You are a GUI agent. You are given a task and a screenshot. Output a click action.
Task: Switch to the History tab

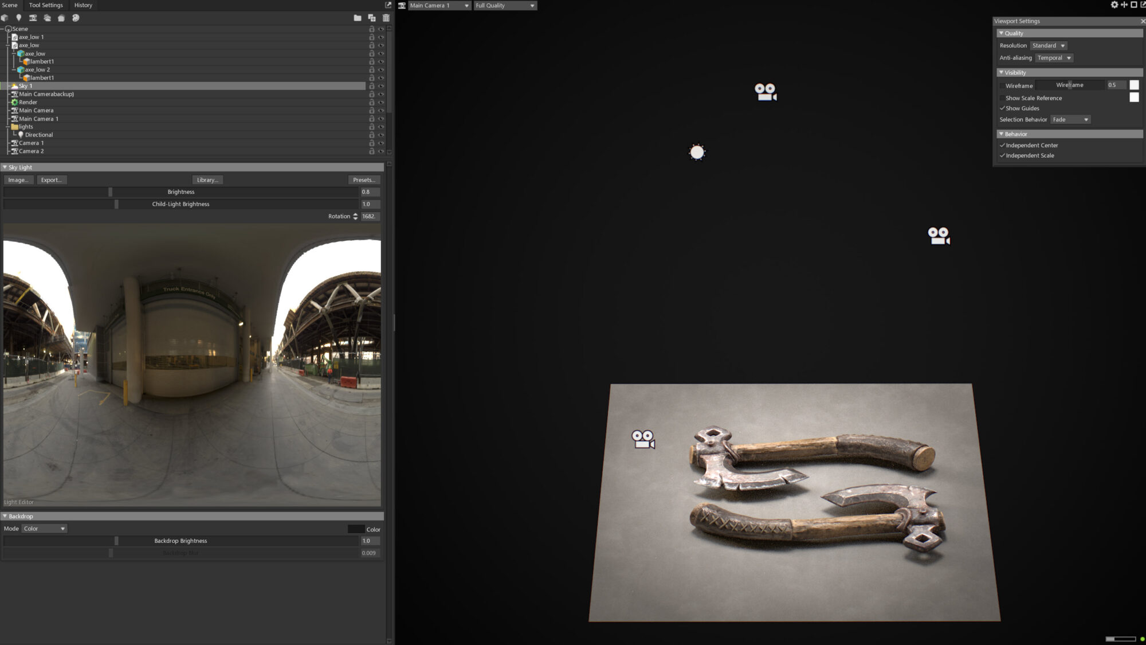(83, 5)
